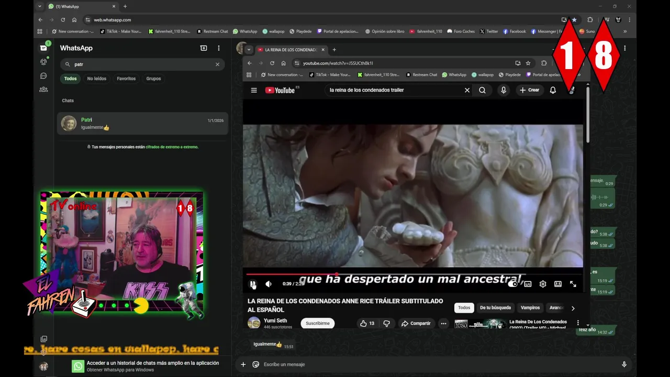Open WhatsApp Status sidebar icon
Screen dimensions: 670x377
pos(43,62)
